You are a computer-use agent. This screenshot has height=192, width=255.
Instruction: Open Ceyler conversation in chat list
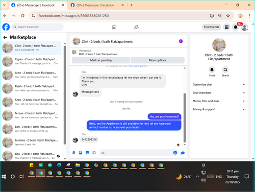tap(32, 61)
